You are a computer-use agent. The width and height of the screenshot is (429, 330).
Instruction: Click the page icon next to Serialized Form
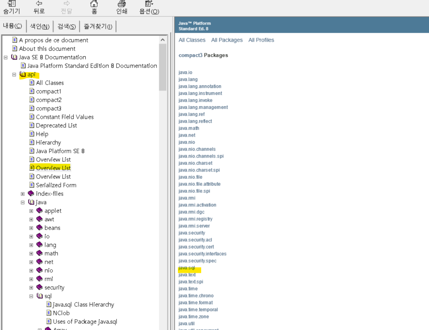click(32, 185)
